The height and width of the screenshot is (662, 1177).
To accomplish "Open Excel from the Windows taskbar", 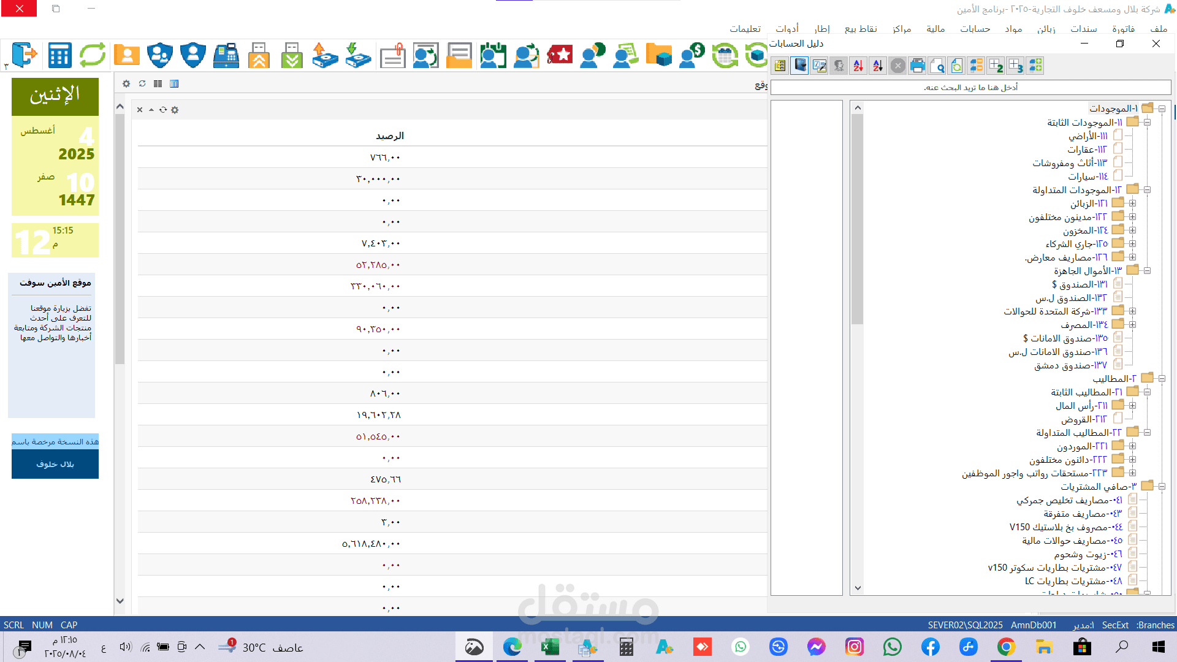I will (x=550, y=647).
